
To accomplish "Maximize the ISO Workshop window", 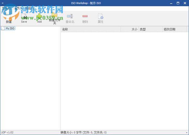I will (x=178, y=3).
